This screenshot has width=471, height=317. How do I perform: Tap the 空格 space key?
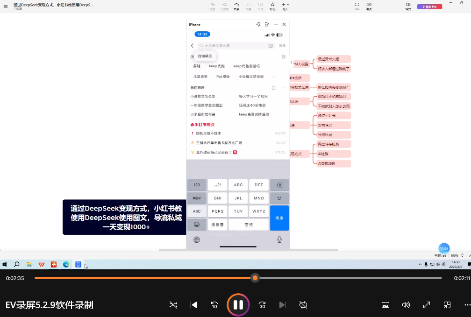(249, 225)
